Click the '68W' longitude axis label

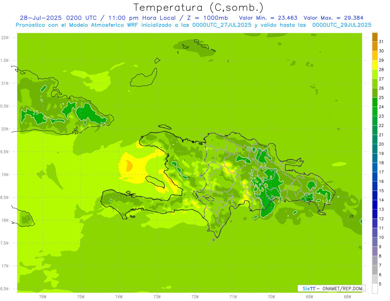coord(347,297)
